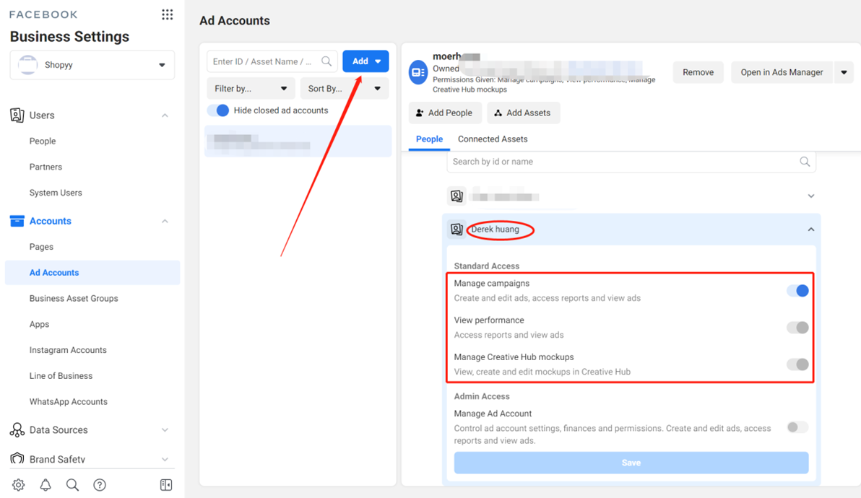Viewport: 861px width, 498px height.
Task: Open Business Asset Groups in sidebar
Action: (x=74, y=298)
